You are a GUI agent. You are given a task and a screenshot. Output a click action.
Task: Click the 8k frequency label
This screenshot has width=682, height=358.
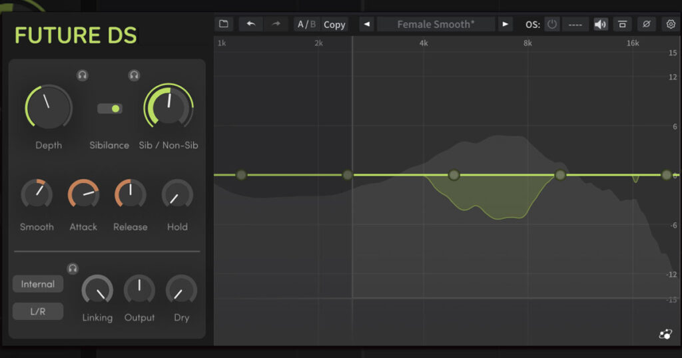(527, 43)
